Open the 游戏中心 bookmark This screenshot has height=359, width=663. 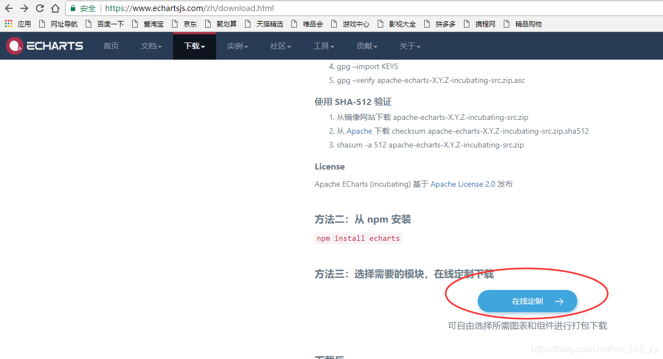click(x=351, y=24)
